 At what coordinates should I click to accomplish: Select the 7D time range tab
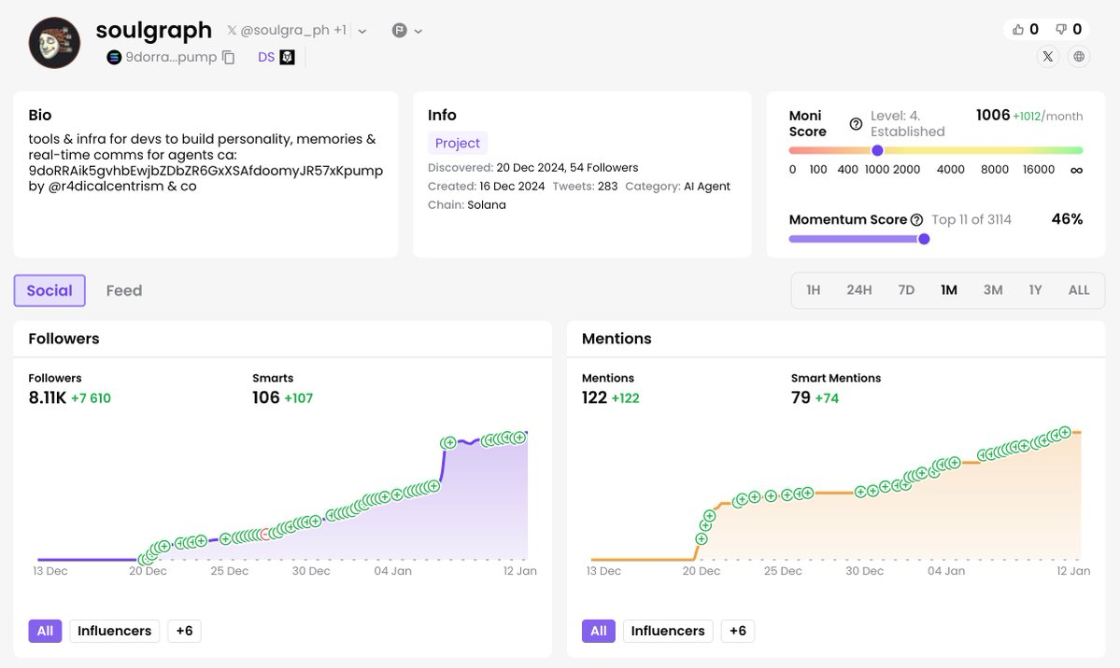[x=906, y=290]
